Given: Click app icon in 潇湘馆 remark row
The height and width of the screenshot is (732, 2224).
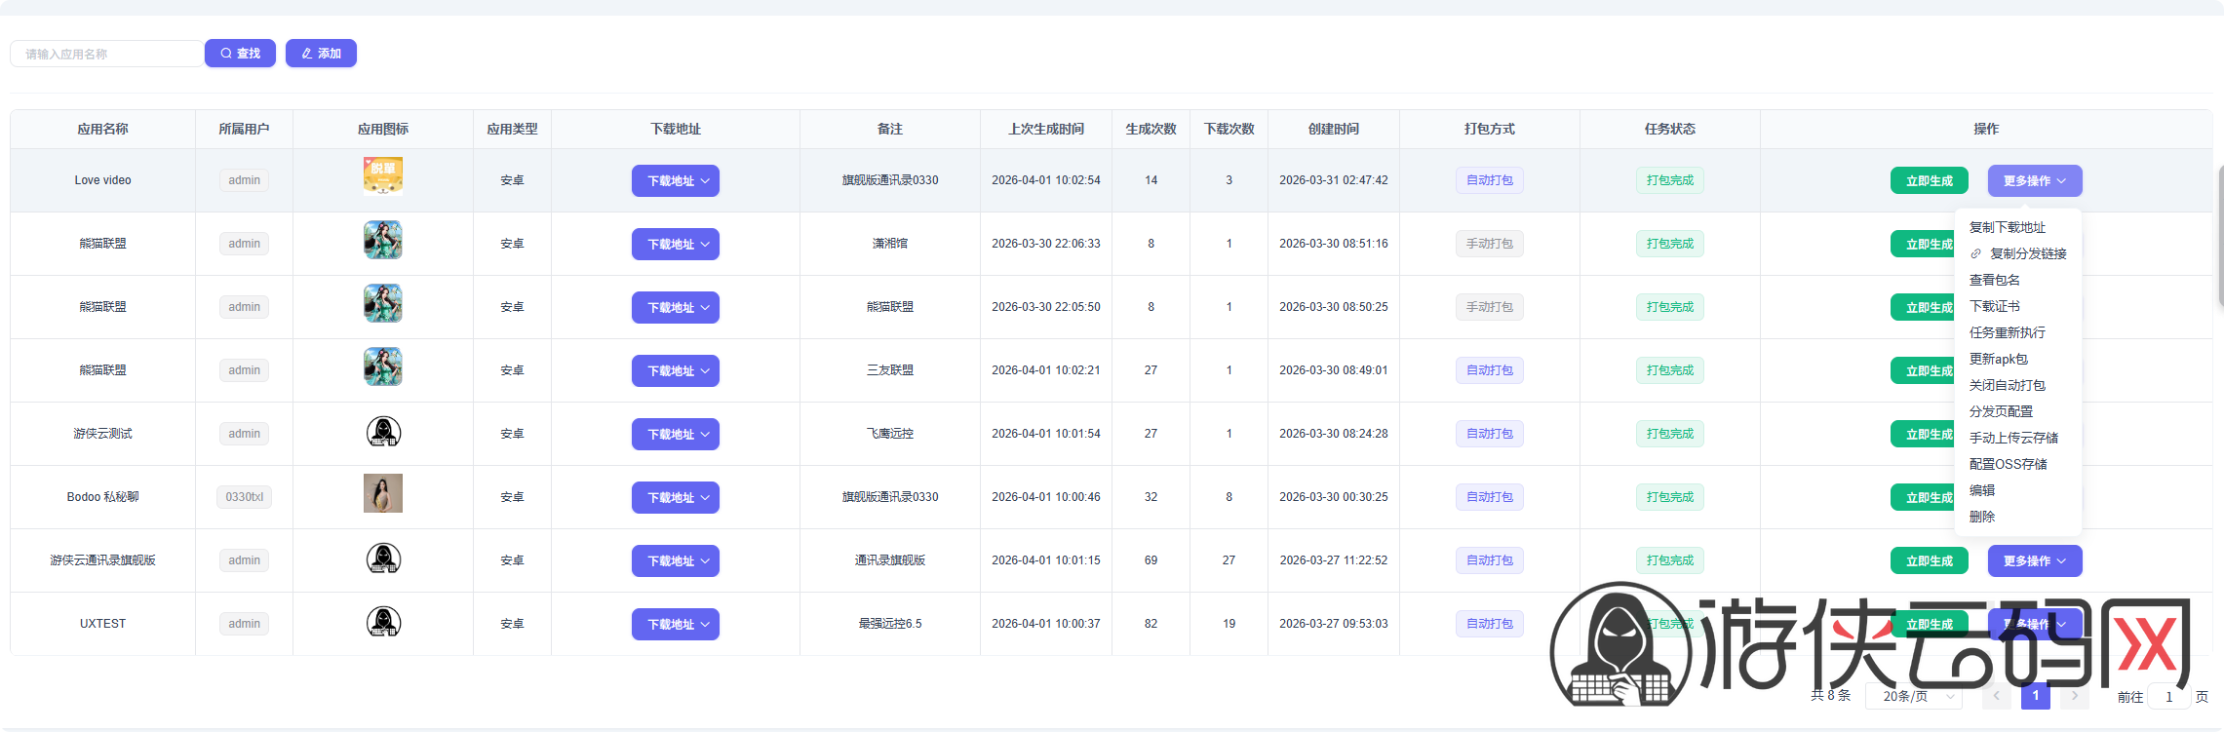Looking at the screenshot, I should [383, 240].
